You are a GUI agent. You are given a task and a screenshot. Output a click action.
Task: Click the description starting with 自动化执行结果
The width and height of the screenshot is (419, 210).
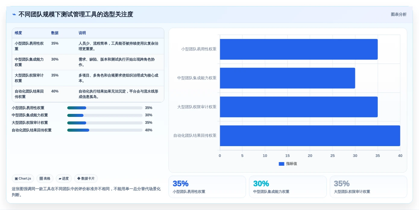coord(118,94)
